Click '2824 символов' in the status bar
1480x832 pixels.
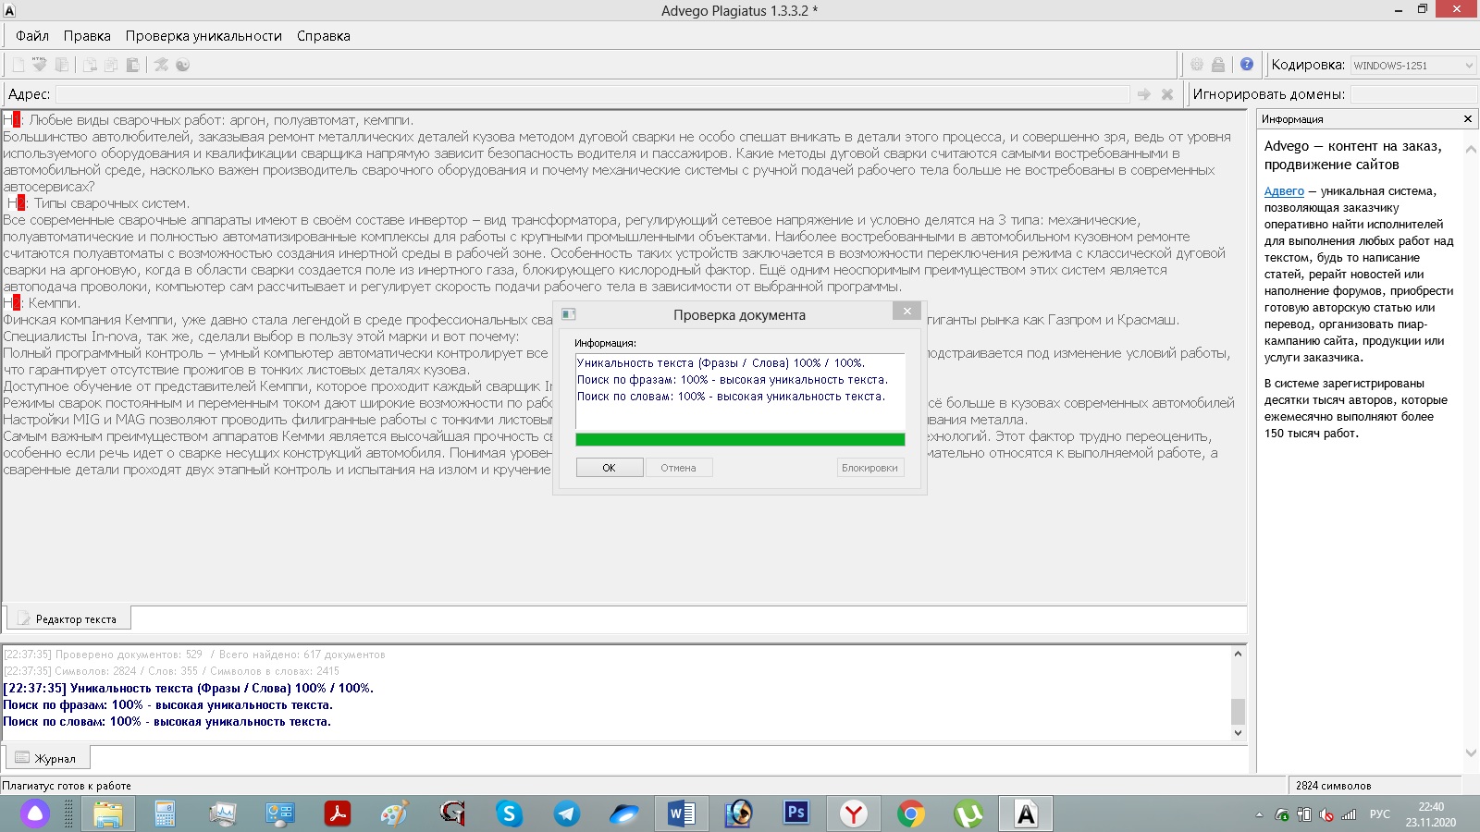(1333, 786)
